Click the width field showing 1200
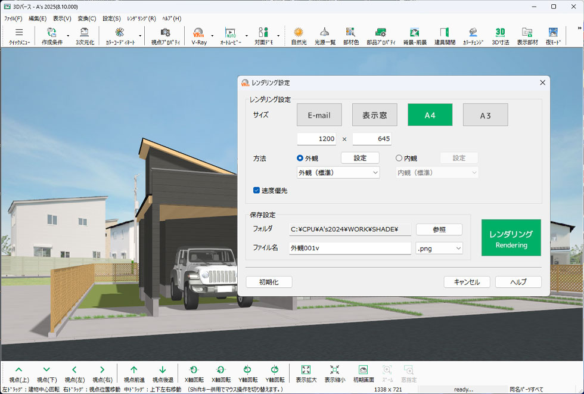 click(x=316, y=139)
